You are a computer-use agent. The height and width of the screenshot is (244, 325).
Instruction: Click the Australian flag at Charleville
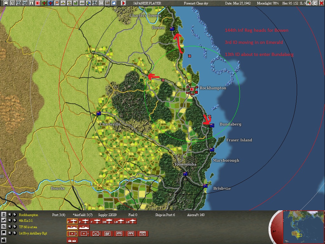[99, 113]
